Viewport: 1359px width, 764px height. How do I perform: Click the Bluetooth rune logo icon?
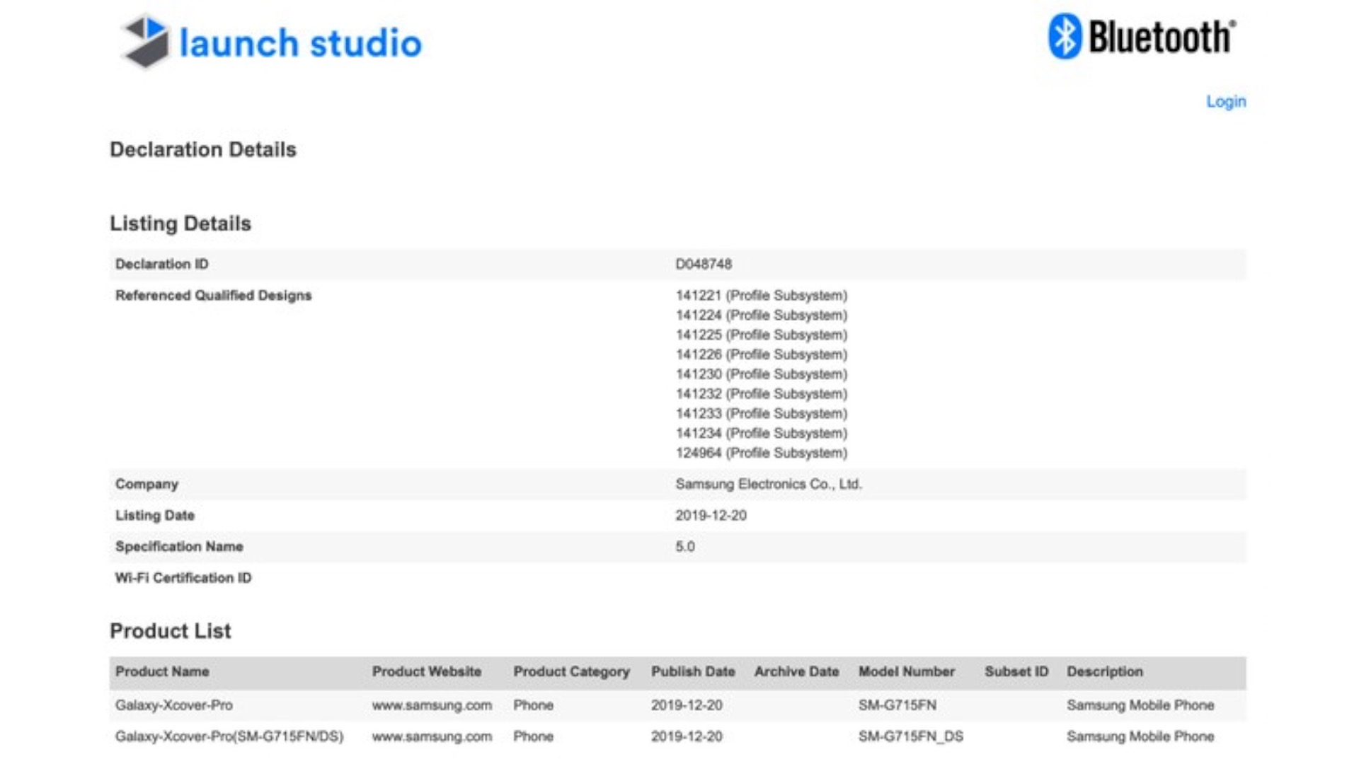pyautogui.click(x=1065, y=36)
